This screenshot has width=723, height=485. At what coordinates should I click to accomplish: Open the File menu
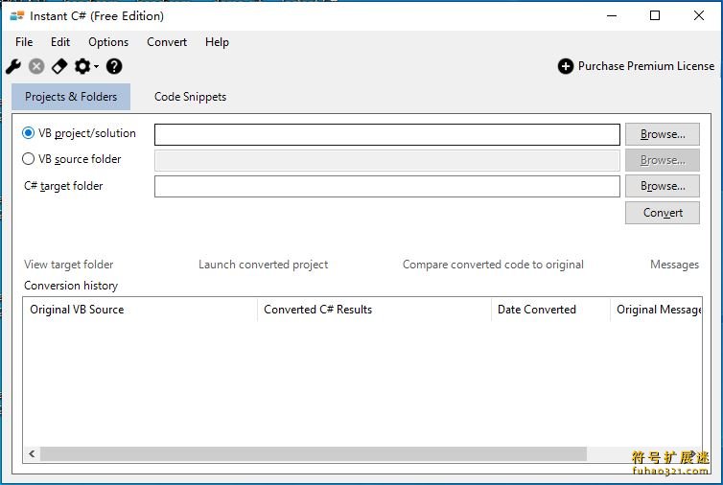point(24,42)
